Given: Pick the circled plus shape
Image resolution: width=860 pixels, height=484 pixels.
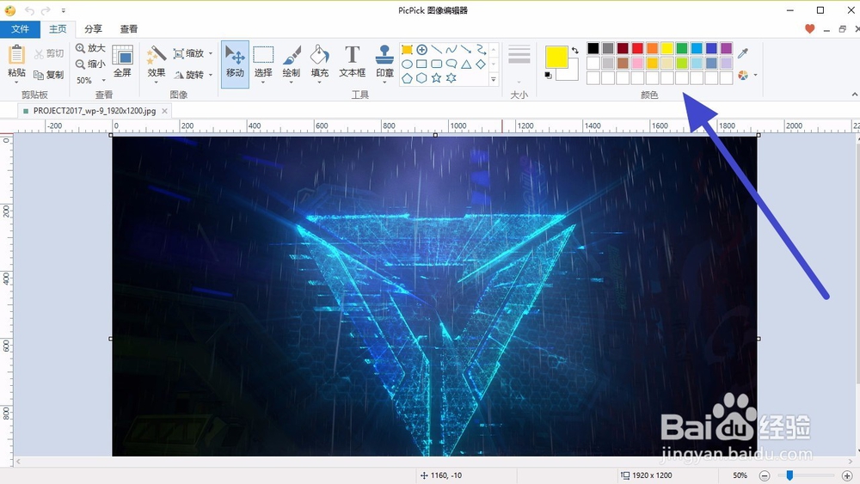Looking at the screenshot, I should pos(421,50).
